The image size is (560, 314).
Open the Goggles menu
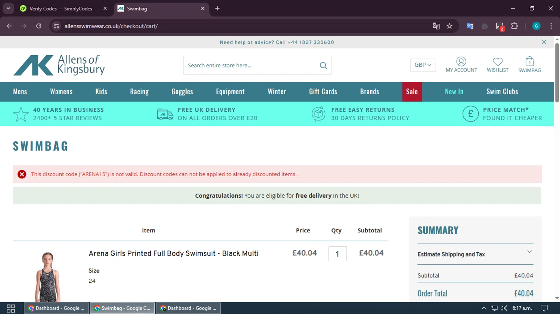pos(182,92)
